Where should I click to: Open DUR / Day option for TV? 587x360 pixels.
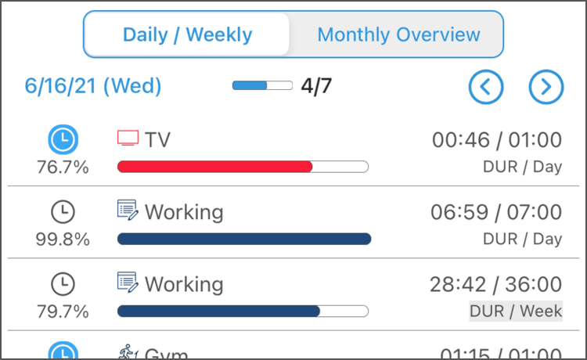tap(523, 167)
